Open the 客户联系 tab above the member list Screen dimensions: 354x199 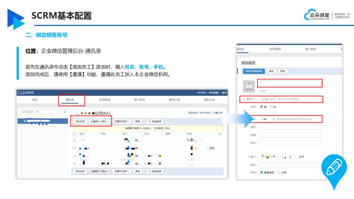(140, 100)
